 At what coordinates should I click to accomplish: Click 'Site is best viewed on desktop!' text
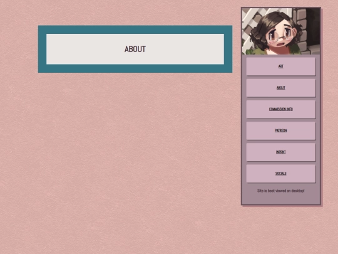point(280,191)
